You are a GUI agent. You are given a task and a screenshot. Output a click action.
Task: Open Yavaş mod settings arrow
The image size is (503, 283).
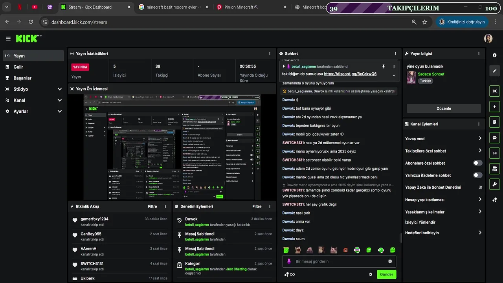[480, 138]
